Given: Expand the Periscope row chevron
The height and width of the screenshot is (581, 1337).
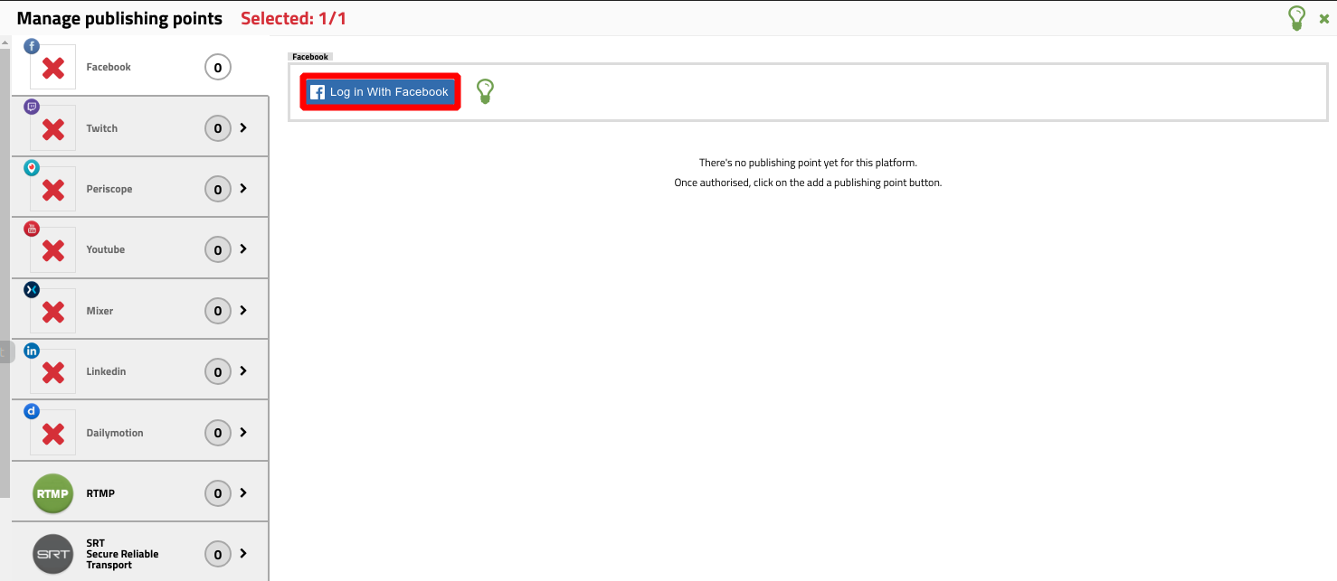Looking at the screenshot, I should pyautogui.click(x=243, y=189).
